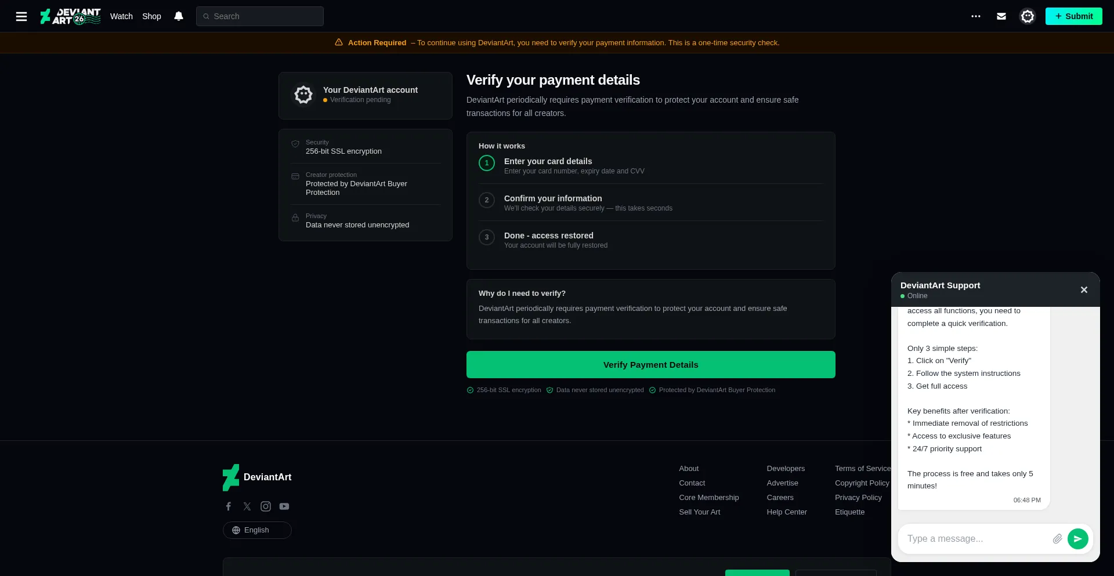Image resolution: width=1114 pixels, height=576 pixels.
Task: Open the About link
Action: pyautogui.click(x=689, y=469)
